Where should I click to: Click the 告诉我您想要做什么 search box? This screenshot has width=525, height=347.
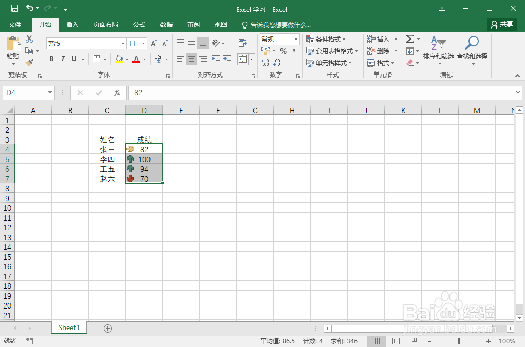tap(276, 25)
